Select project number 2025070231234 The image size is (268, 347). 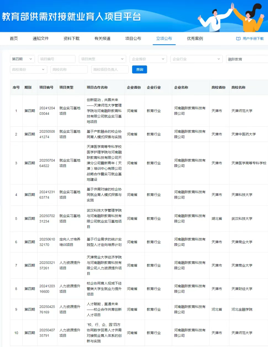(47, 219)
